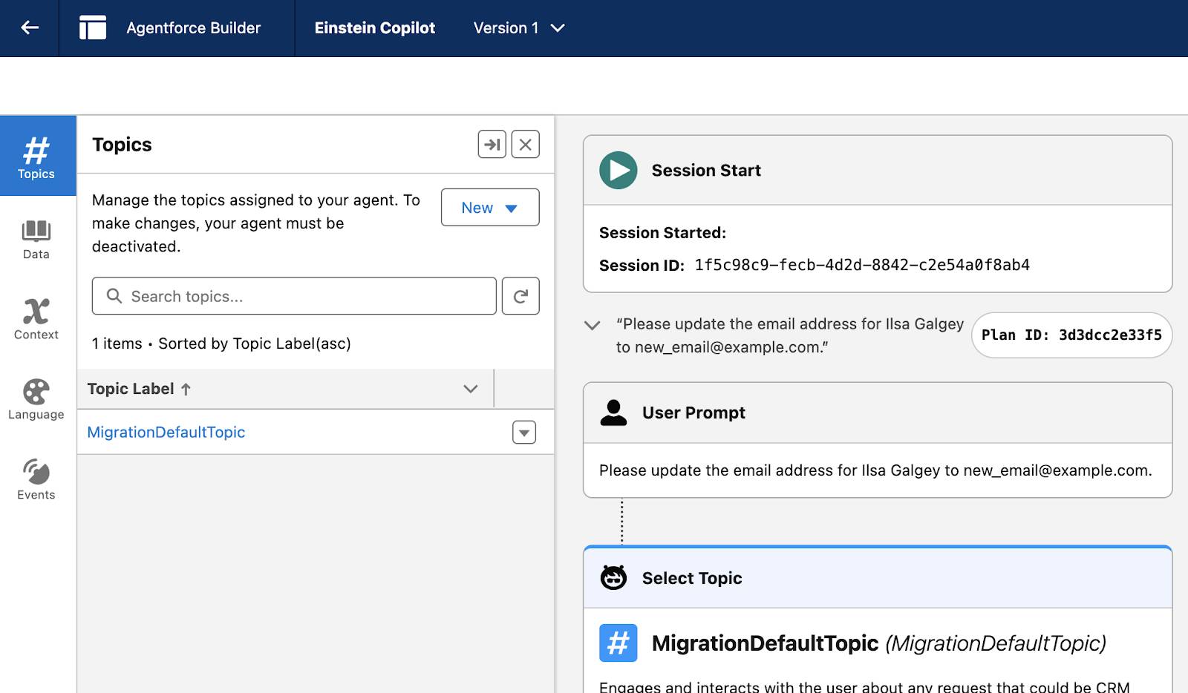Open the Version 1 dropdown

click(519, 28)
